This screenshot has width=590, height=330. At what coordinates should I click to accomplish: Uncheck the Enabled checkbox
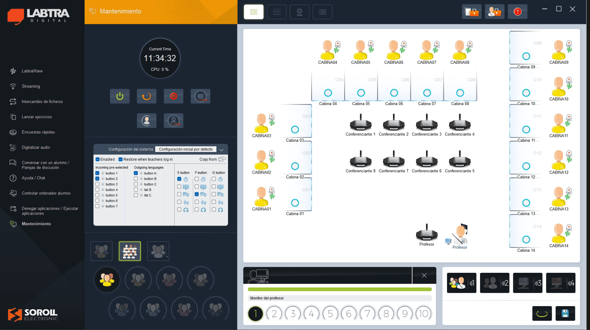point(98,159)
